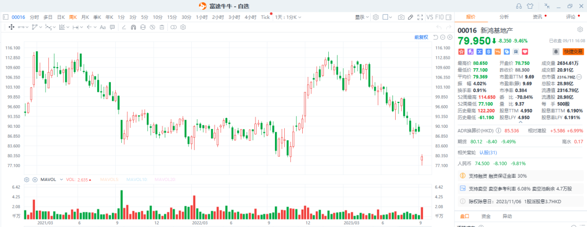Insert a comment bubble annotation
Screen dimensions: 587x227
tap(113, 27)
